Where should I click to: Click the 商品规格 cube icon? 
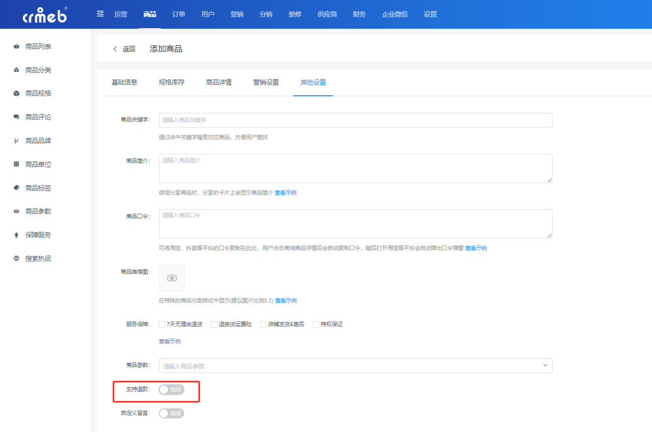[x=16, y=94]
